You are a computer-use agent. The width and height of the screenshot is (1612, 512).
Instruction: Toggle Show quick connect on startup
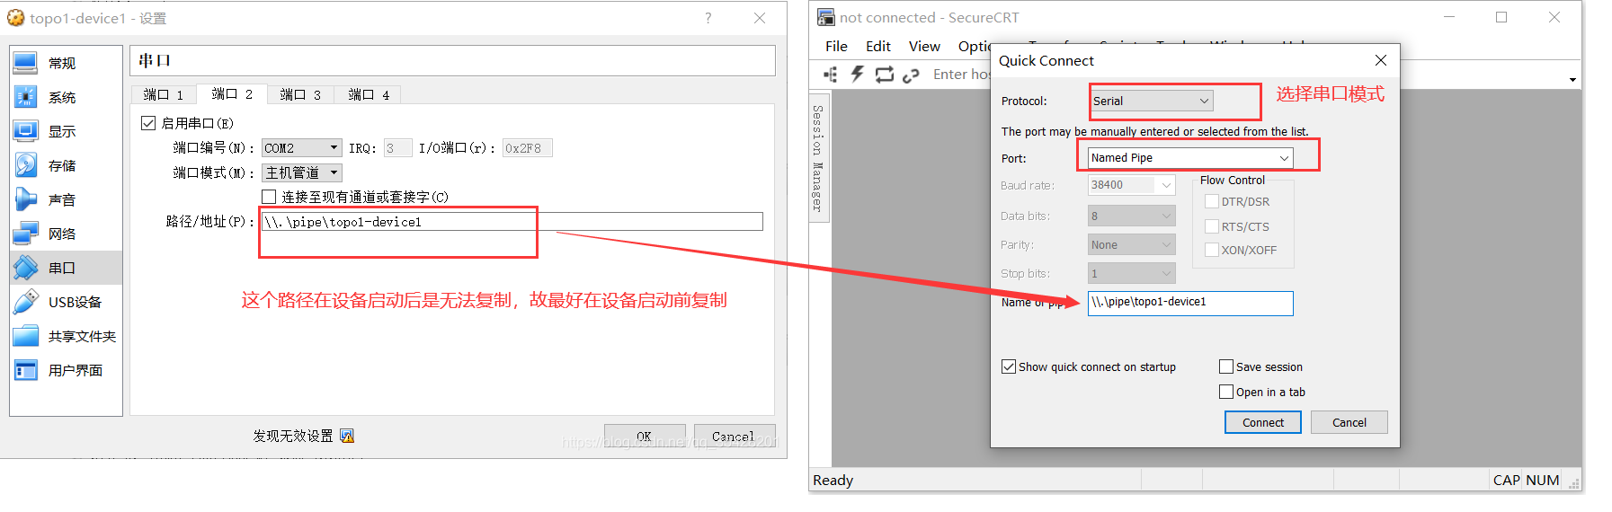click(x=1009, y=366)
